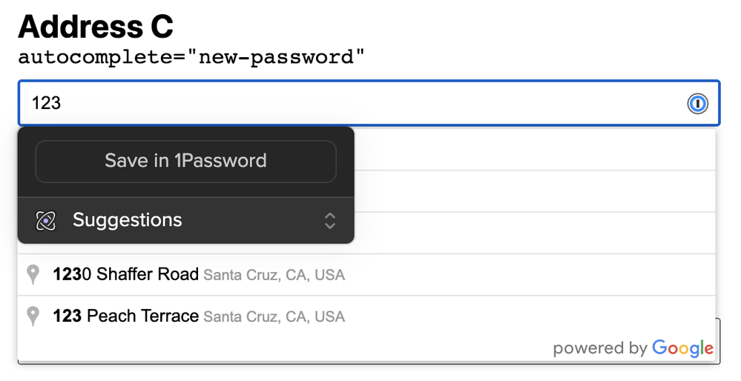Click the 1Password icon in the address field

coord(697,104)
